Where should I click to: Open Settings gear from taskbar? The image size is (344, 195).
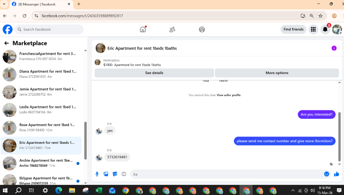45,190
